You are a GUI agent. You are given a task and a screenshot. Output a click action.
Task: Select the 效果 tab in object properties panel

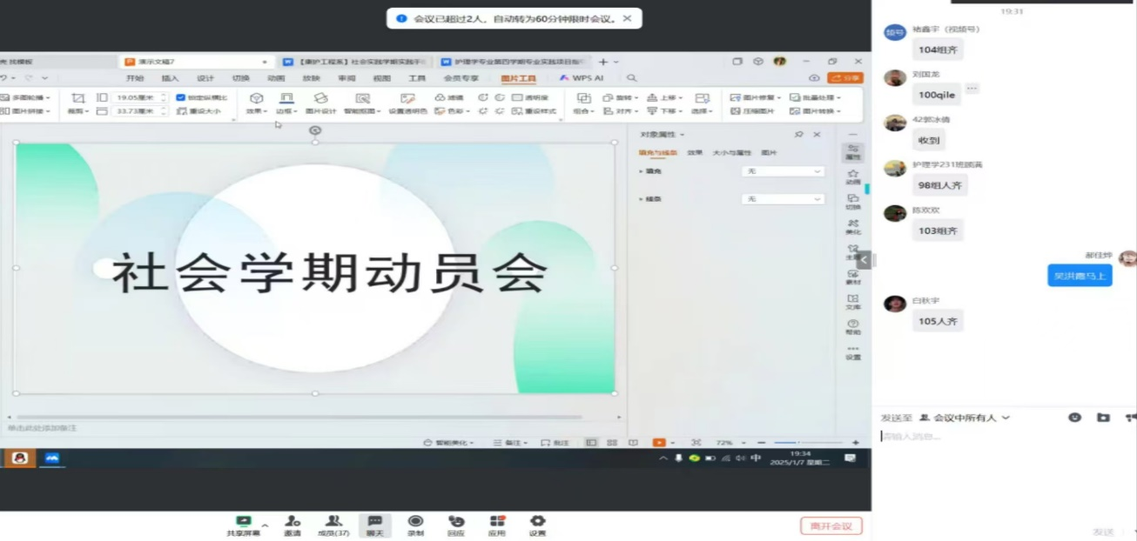pos(695,152)
